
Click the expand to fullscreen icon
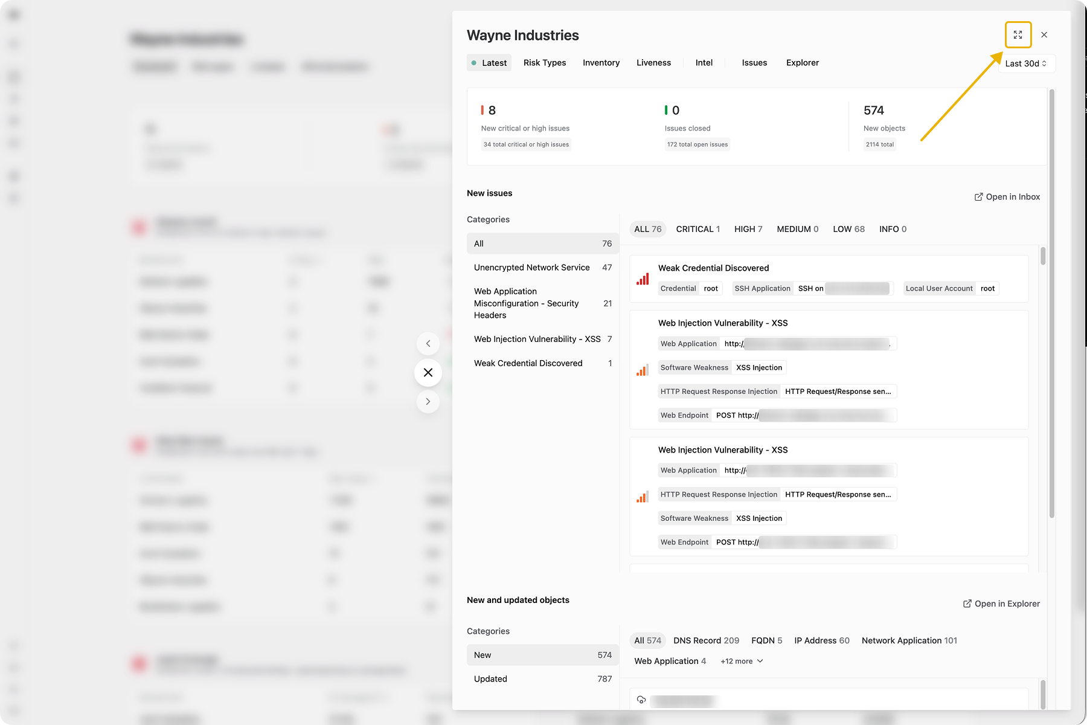(x=1018, y=35)
